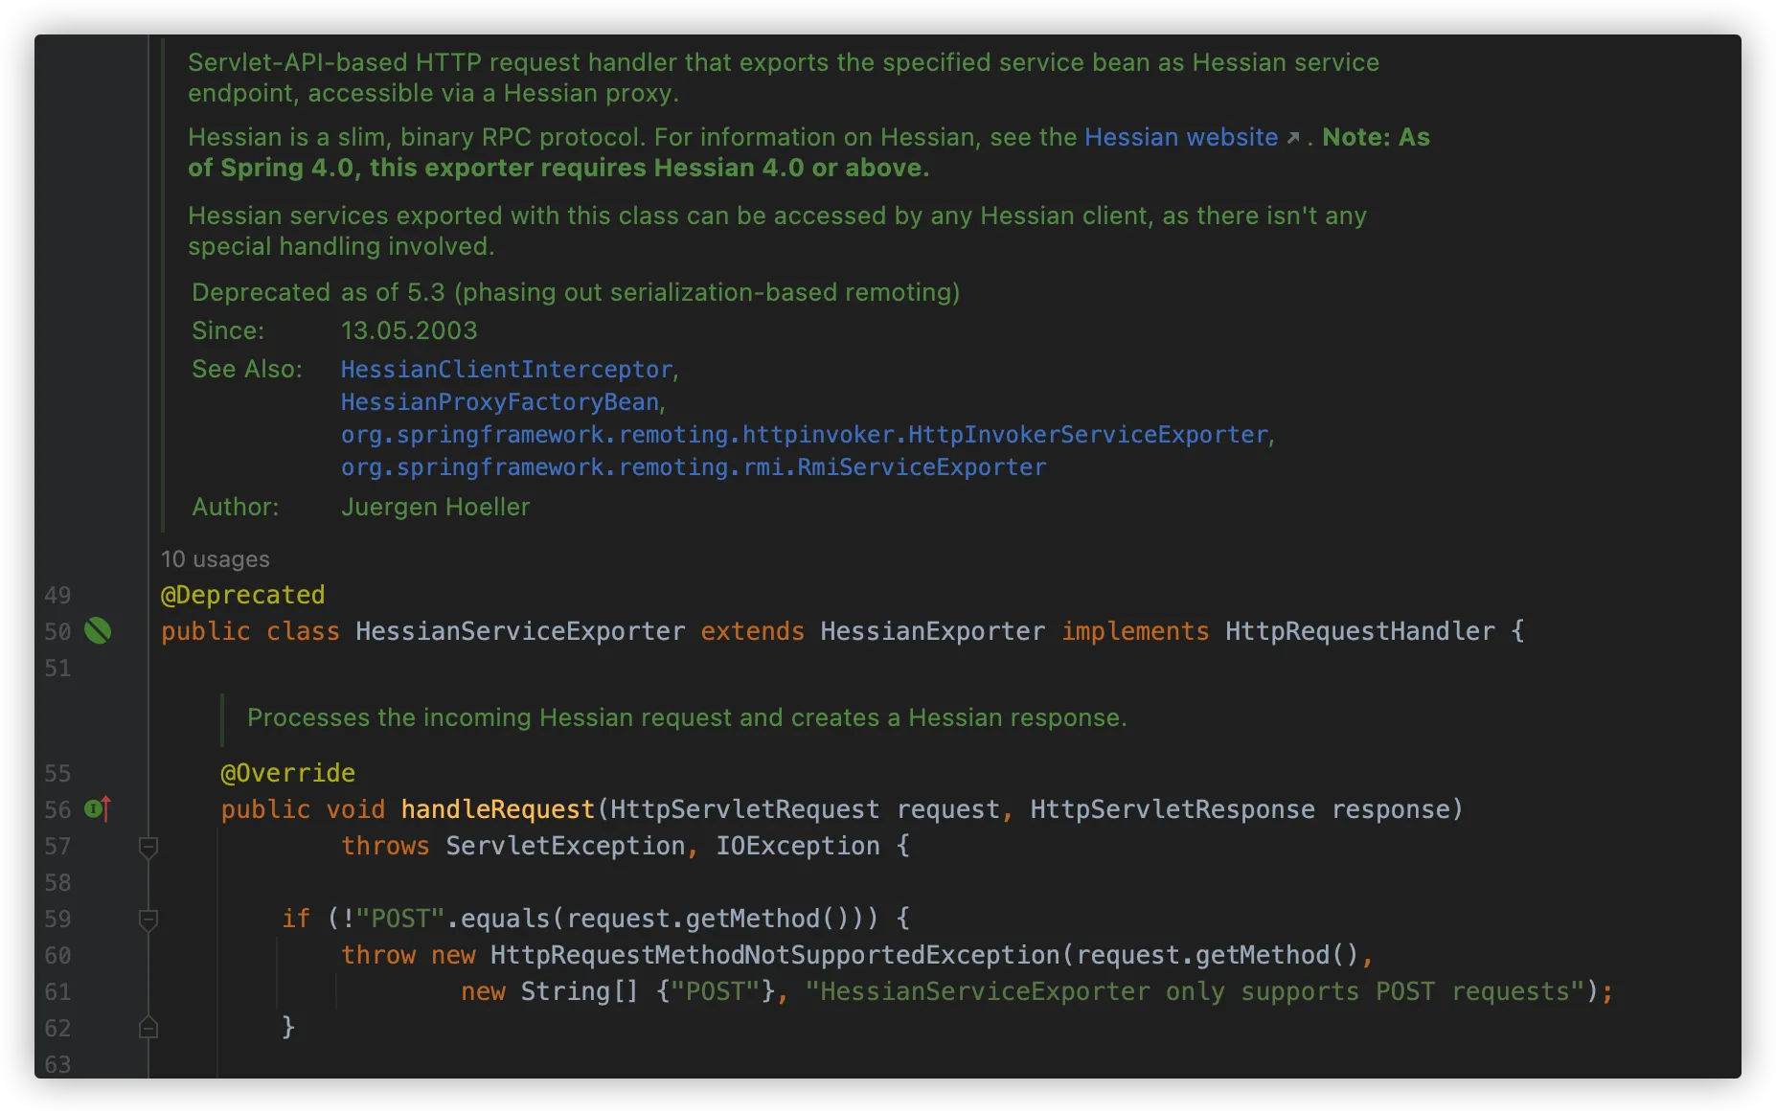
Task: Open the RmiServiceExporter reference link
Action: pyautogui.click(x=694, y=467)
